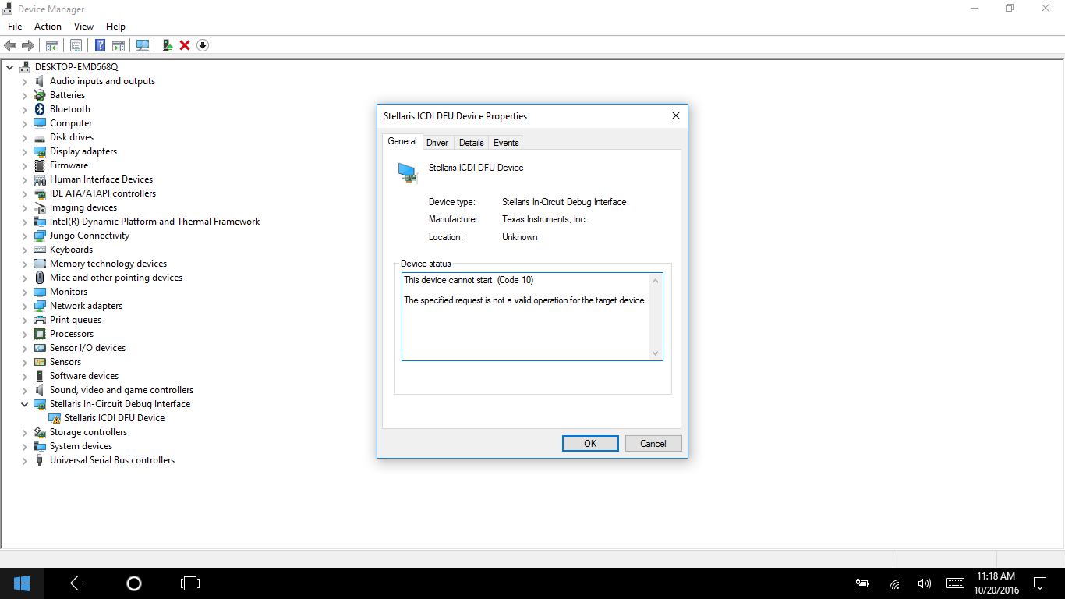This screenshot has height=599, width=1065.
Task: Expand the Network adapters node
Action: coord(25,306)
